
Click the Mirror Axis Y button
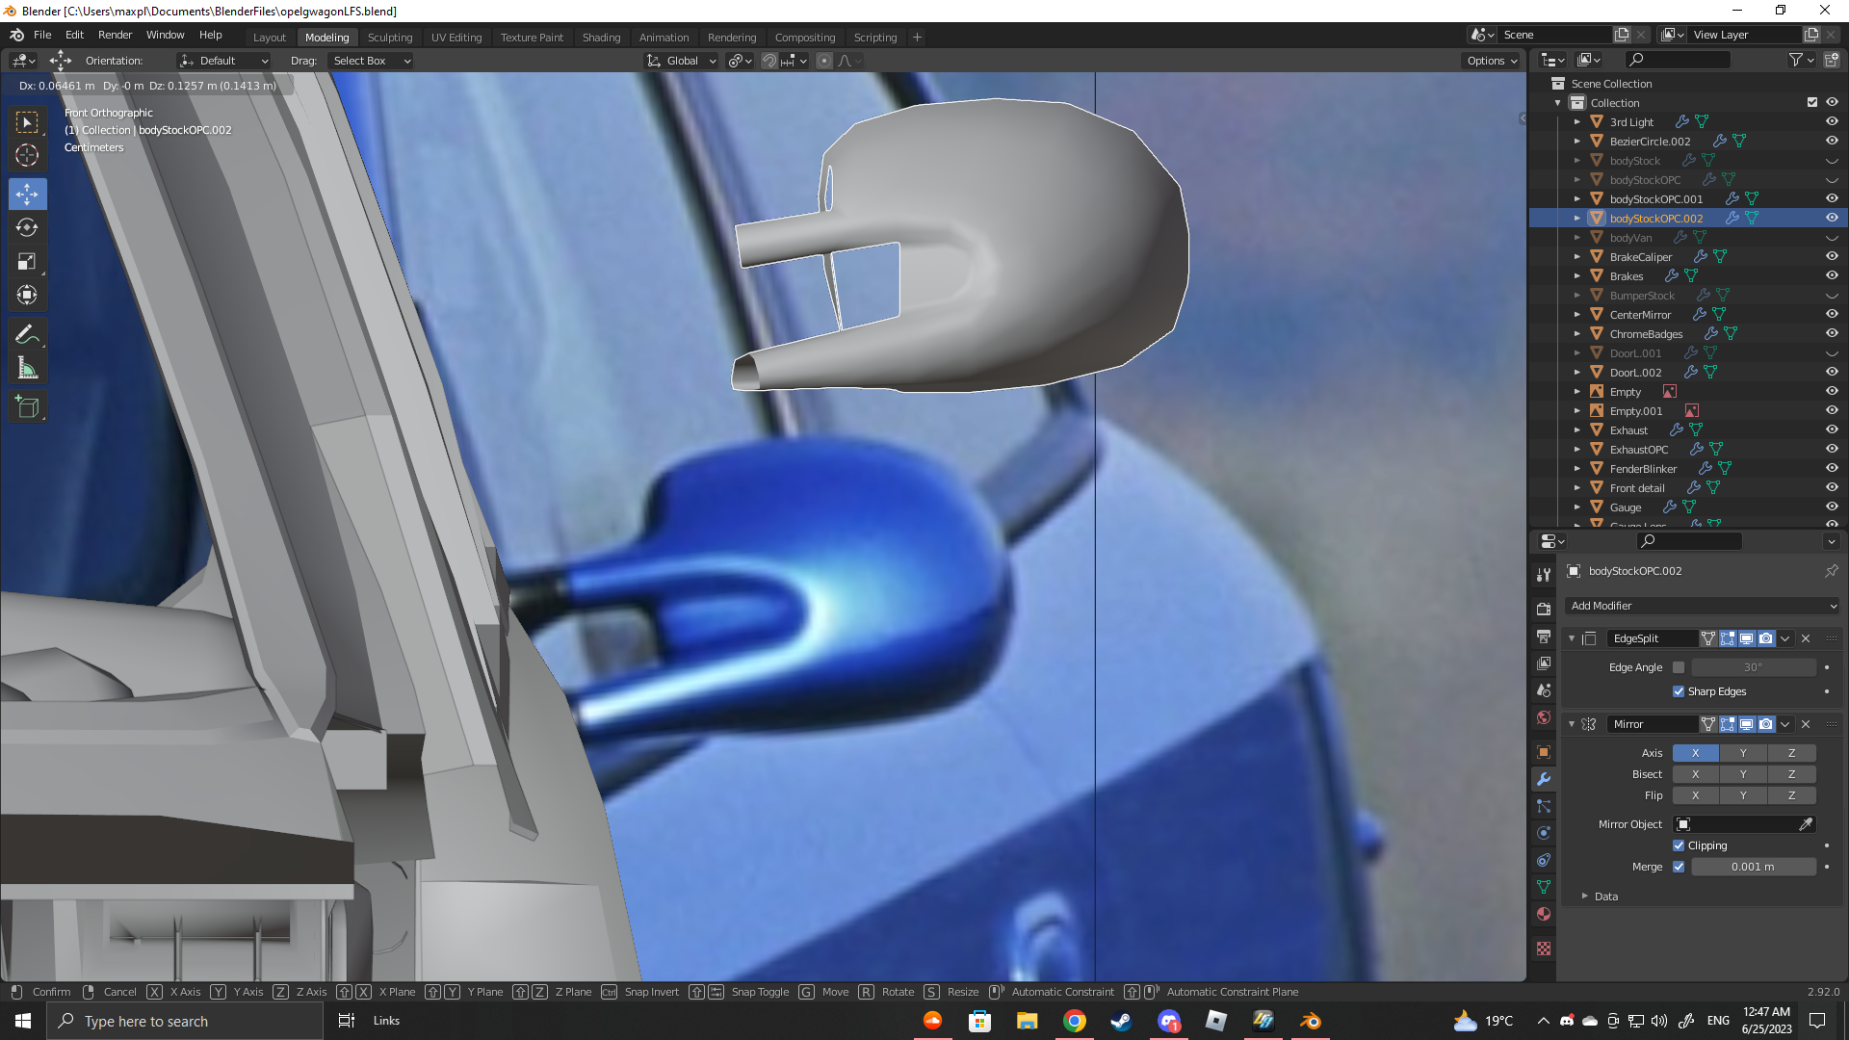[x=1743, y=753]
